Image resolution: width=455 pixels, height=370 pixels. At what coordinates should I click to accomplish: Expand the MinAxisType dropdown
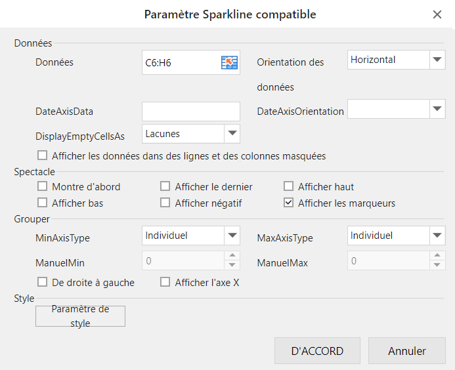point(232,236)
